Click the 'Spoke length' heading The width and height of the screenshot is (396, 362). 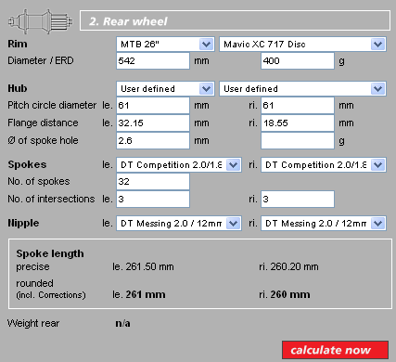coord(50,253)
